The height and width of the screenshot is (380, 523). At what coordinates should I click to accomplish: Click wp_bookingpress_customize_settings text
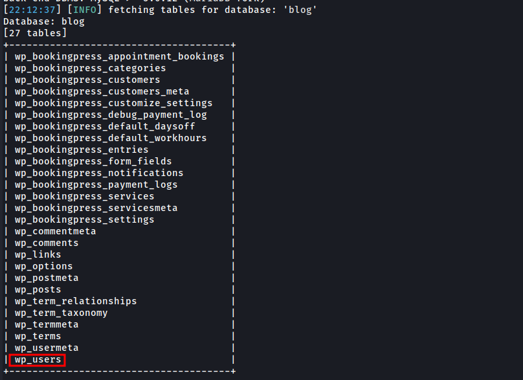tap(113, 103)
